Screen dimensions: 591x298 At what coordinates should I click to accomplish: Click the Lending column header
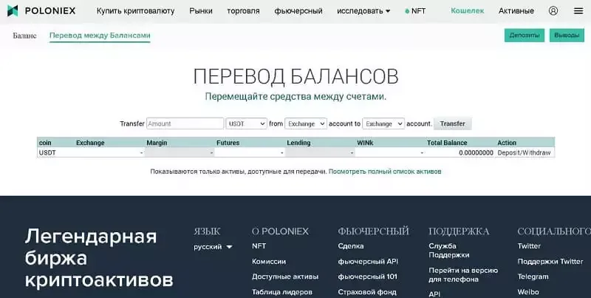tap(298, 143)
